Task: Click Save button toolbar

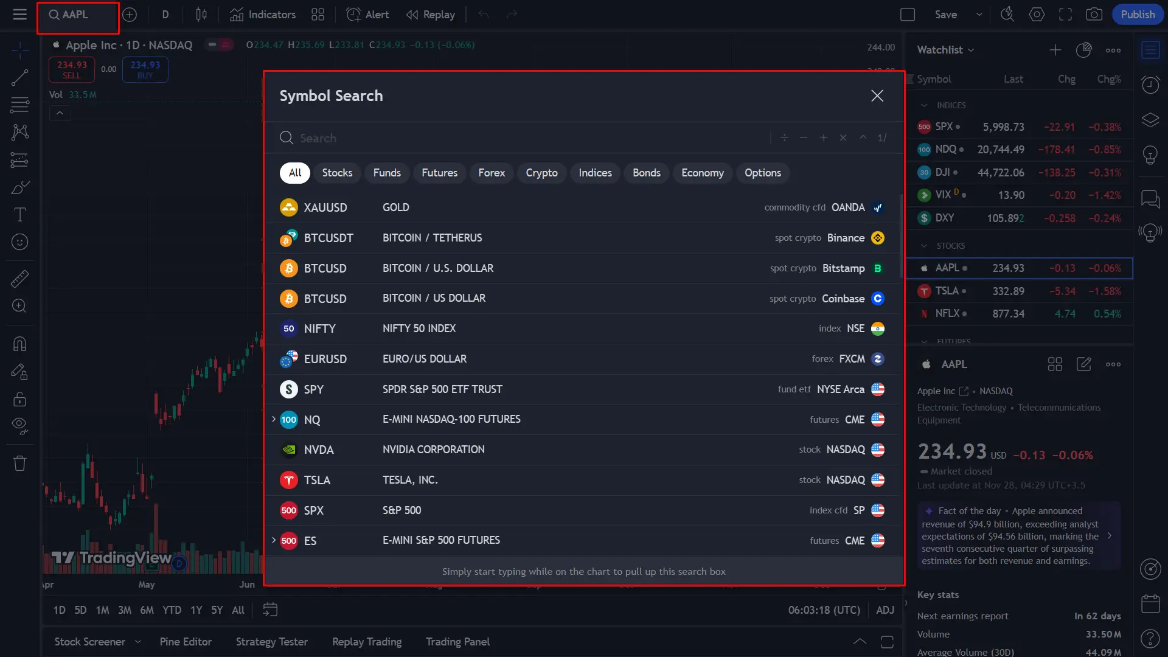Action: [x=946, y=13]
